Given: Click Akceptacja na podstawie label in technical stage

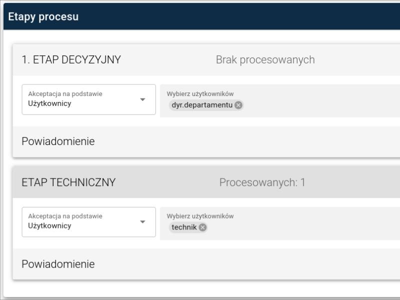Looking at the screenshot, I should [x=65, y=216].
